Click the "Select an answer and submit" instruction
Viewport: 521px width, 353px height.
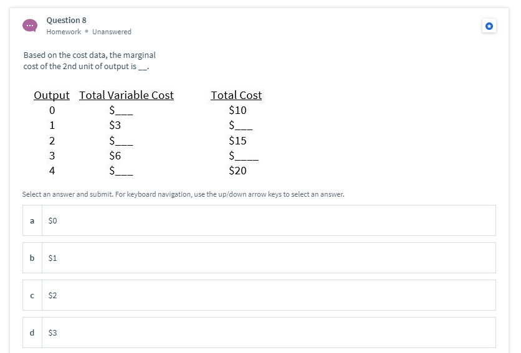click(x=183, y=194)
